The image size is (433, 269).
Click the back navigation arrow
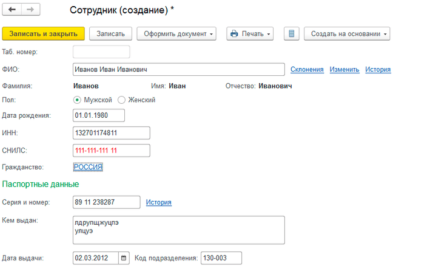[12, 10]
